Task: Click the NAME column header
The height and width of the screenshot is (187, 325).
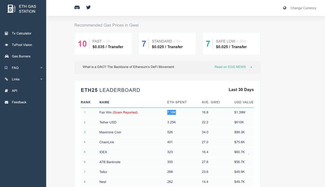Action: (x=104, y=102)
